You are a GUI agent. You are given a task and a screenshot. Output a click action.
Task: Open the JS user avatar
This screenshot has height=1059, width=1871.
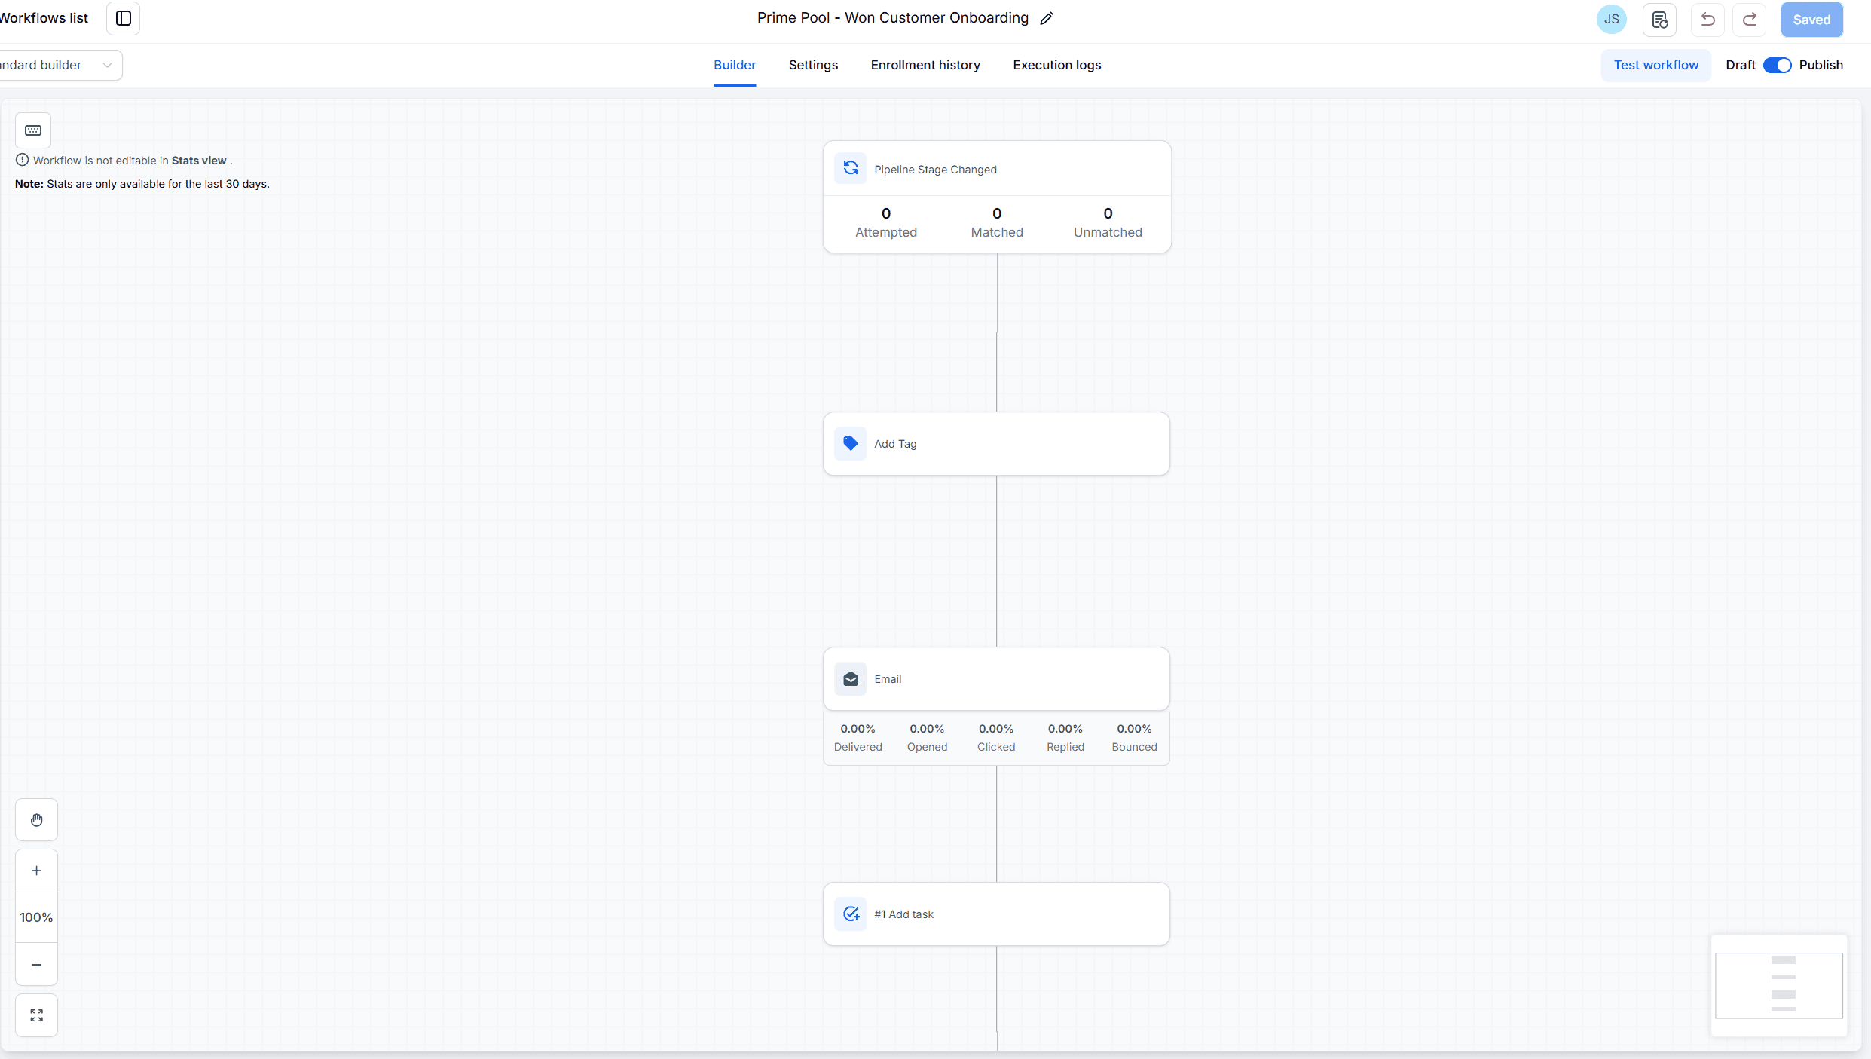click(1612, 20)
